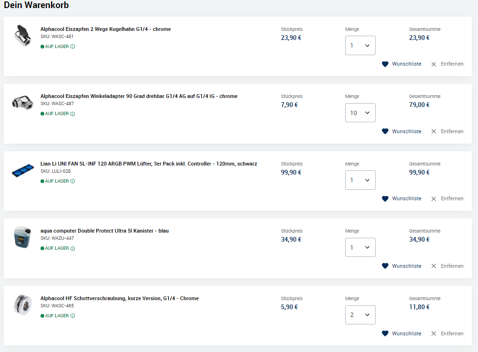
Task: Open quantity dropdown for Winkeladapter showing 10
Action: point(360,113)
